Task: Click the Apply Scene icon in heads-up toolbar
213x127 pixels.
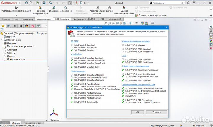Action: (146, 23)
